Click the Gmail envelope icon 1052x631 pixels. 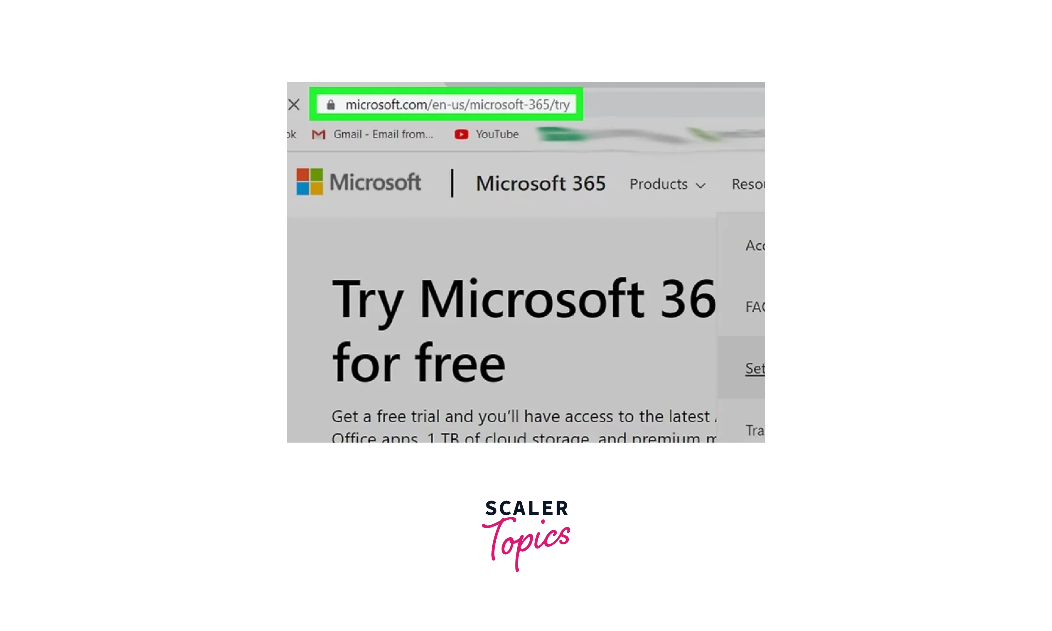click(318, 134)
